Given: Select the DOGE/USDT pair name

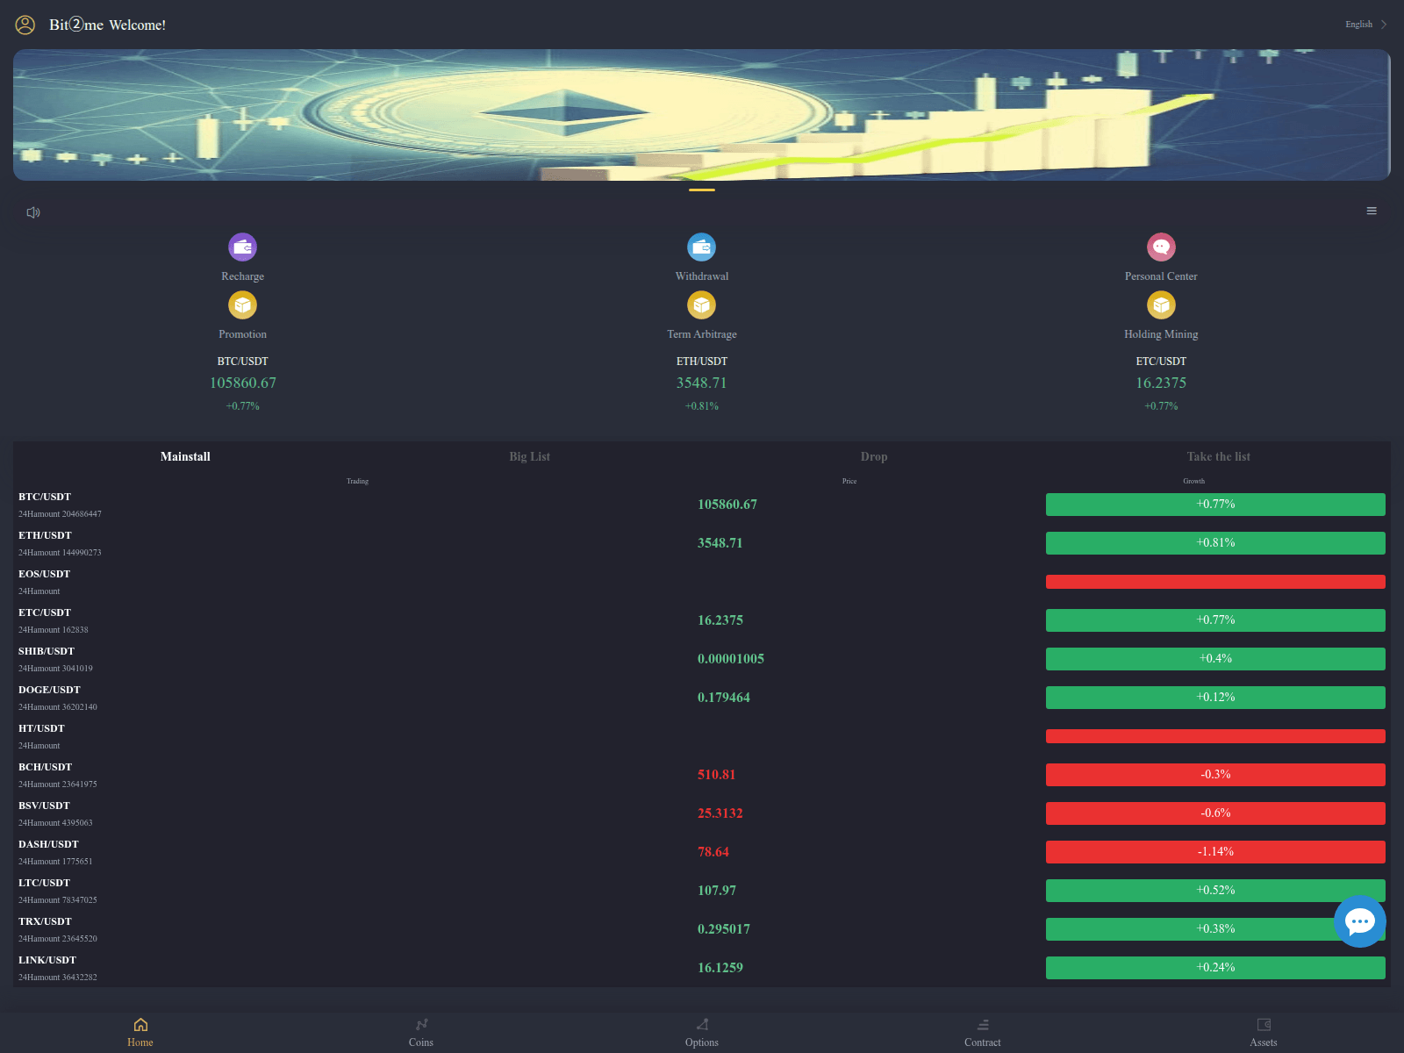Looking at the screenshot, I should click(x=49, y=690).
